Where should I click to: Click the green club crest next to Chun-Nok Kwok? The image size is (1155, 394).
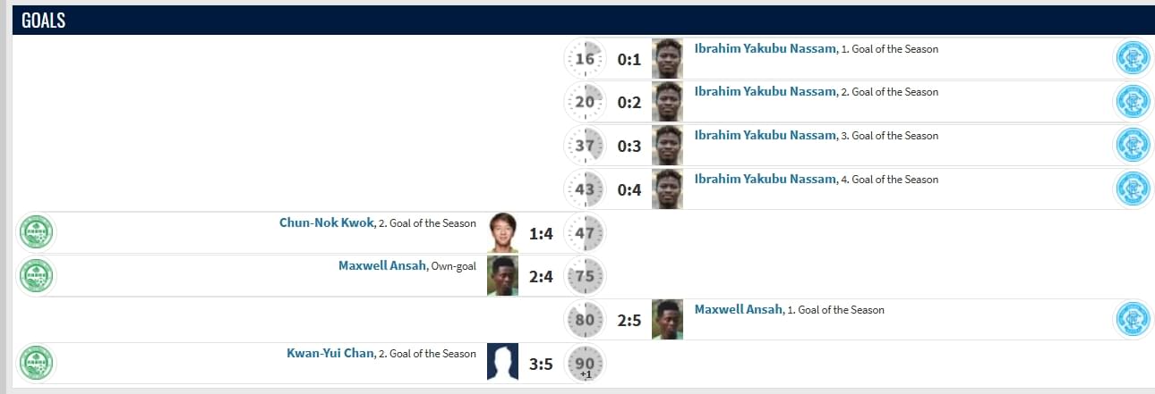[x=37, y=233]
